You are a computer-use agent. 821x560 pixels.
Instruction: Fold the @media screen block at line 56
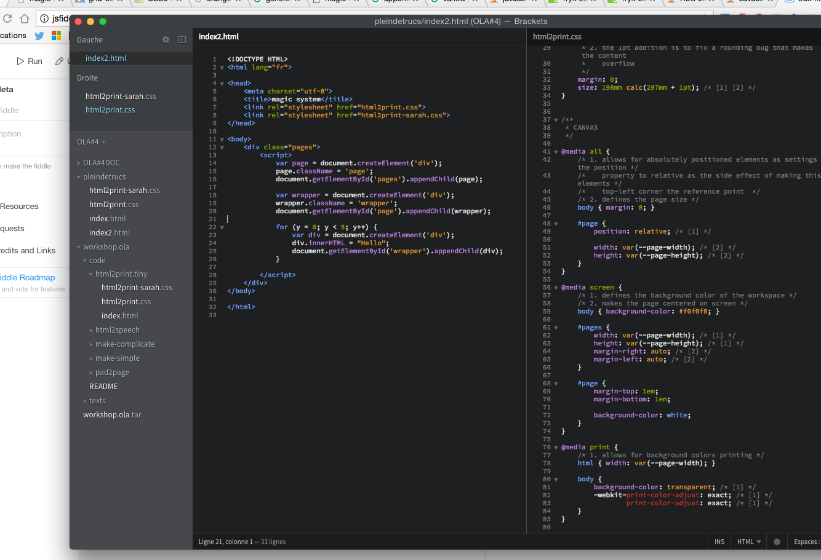coord(556,288)
